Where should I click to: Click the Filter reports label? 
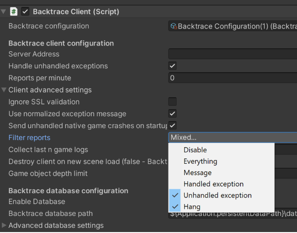click(x=30, y=138)
